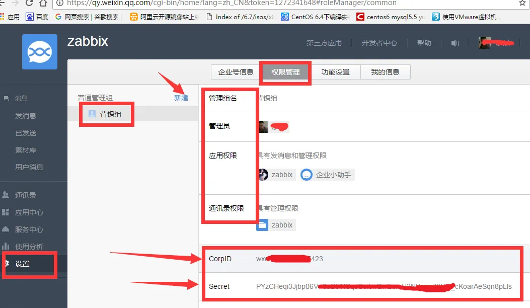
Task: Select 用户消息 user messages in sidebar
Action: pos(29,167)
